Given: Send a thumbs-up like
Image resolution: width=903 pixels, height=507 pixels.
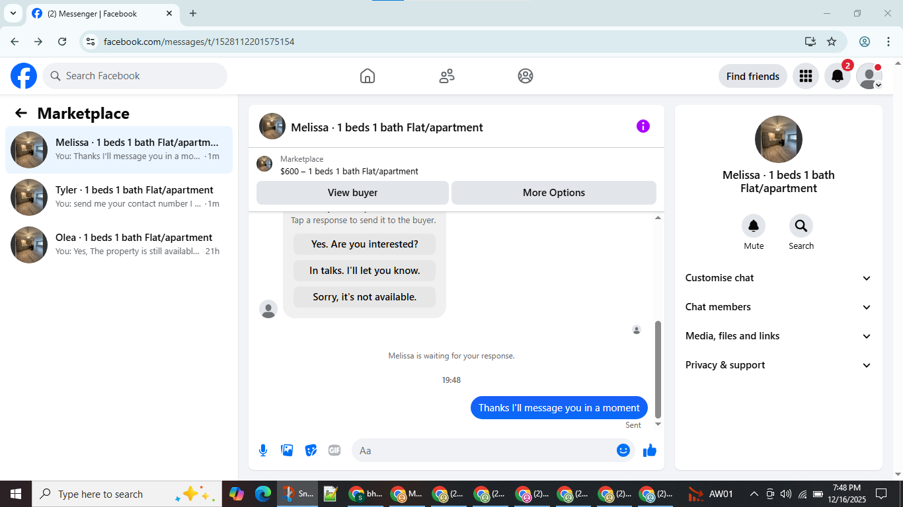Looking at the screenshot, I should click(650, 450).
